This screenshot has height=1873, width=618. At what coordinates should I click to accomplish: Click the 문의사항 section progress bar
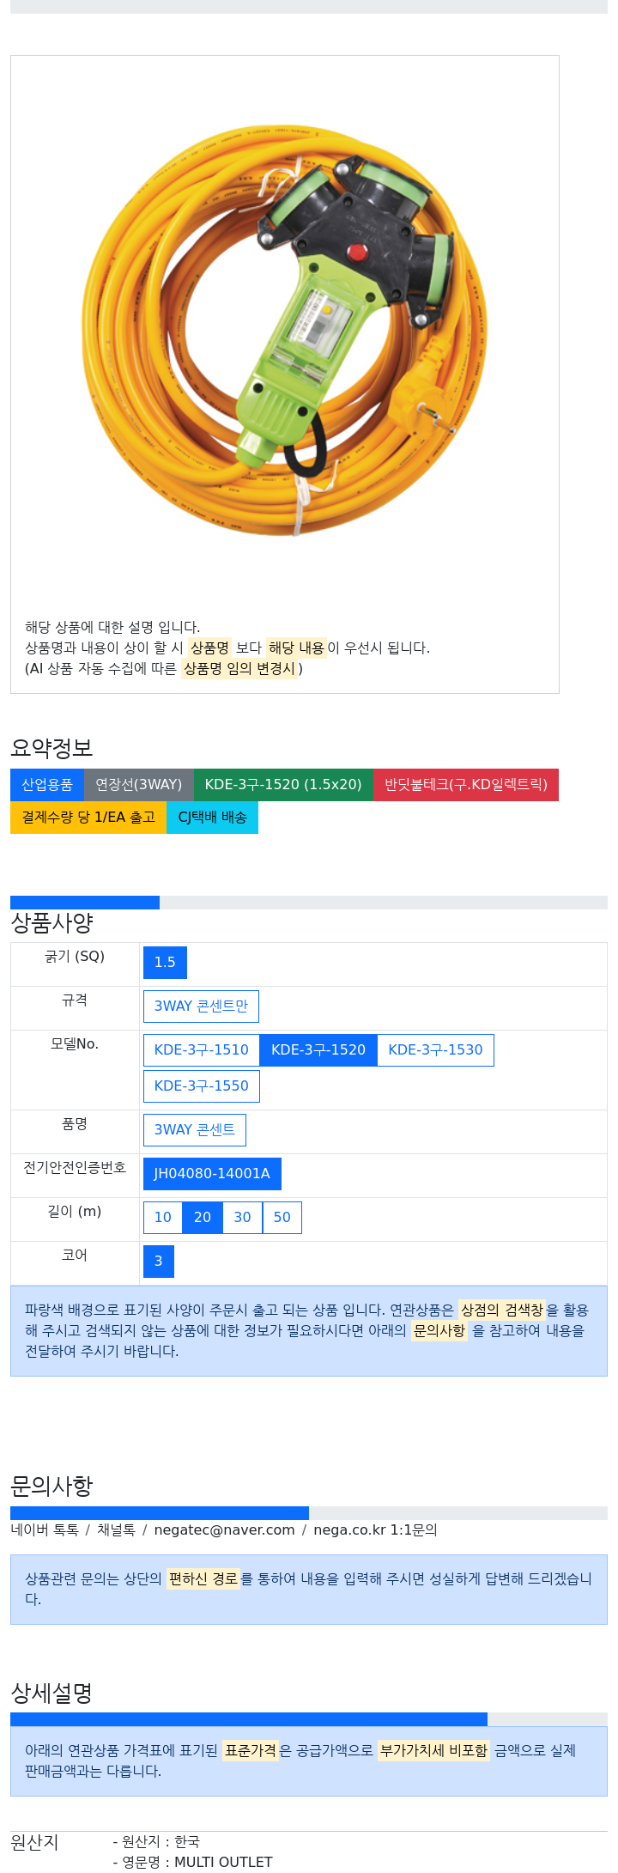pyautogui.click(x=309, y=1513)
